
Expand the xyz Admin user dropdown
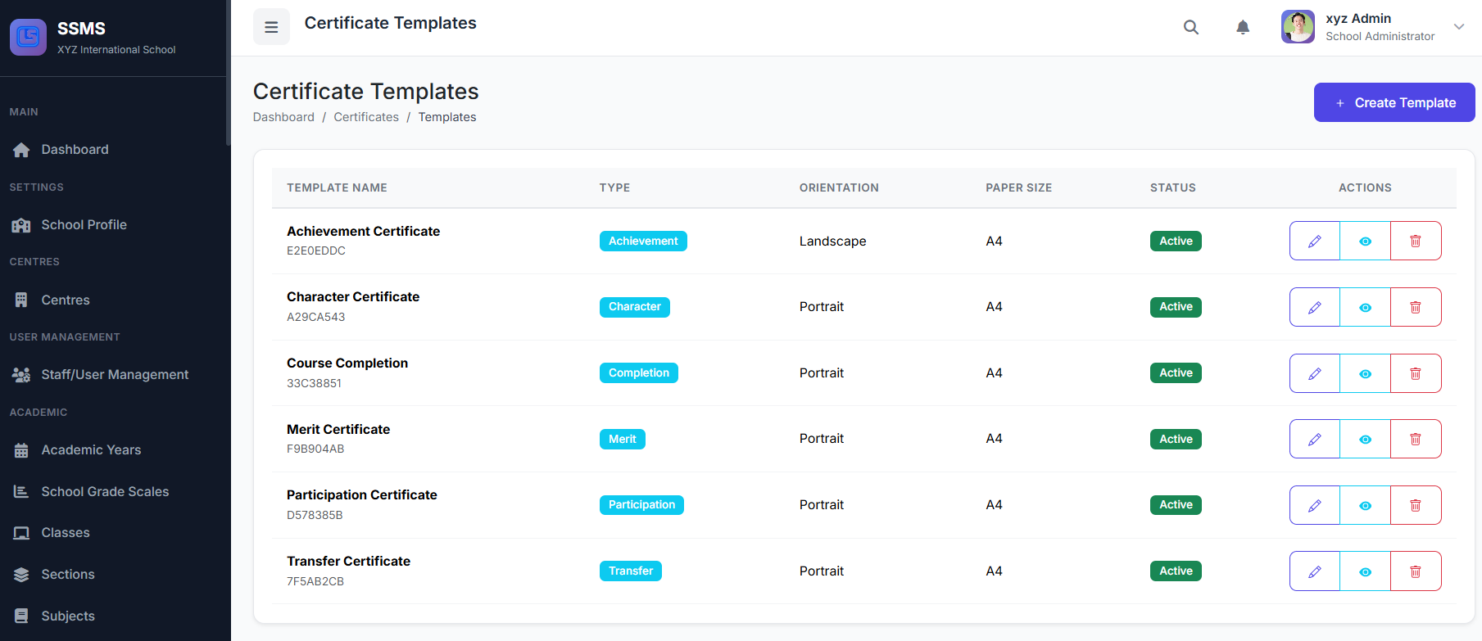[1458, 27]
